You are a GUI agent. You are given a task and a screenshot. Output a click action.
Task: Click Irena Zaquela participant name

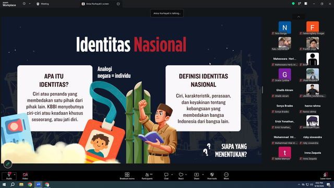313,153
